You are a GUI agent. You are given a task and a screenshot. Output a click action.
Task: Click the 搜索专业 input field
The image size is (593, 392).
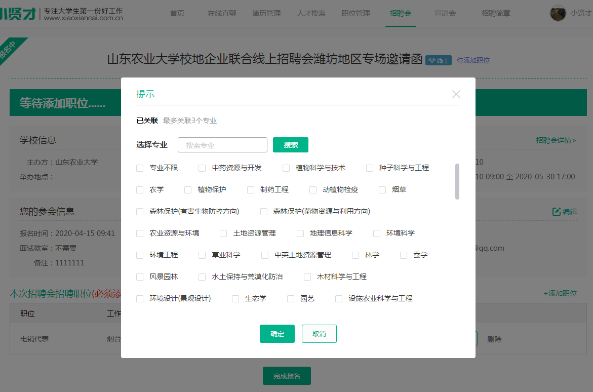[222, 145]
